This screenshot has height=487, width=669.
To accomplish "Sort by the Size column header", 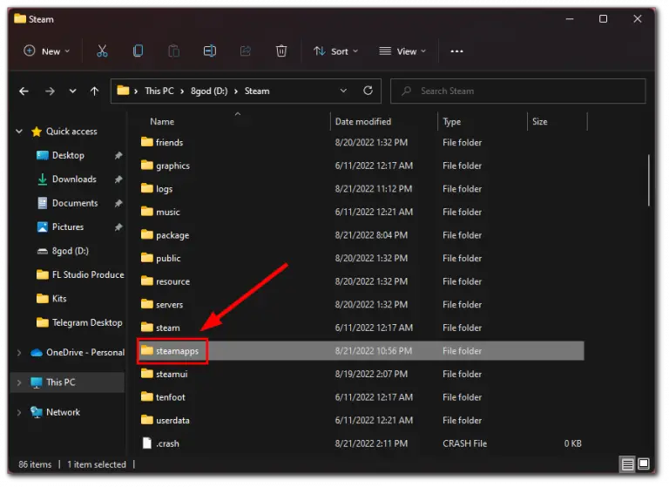I will click(540, 122).
